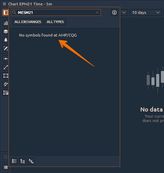Select the rectangle drawing tool

click(x=6, y=76)
